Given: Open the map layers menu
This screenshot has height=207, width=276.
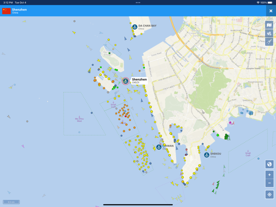Looking at the screenshot, I should (x=269, y=25).
